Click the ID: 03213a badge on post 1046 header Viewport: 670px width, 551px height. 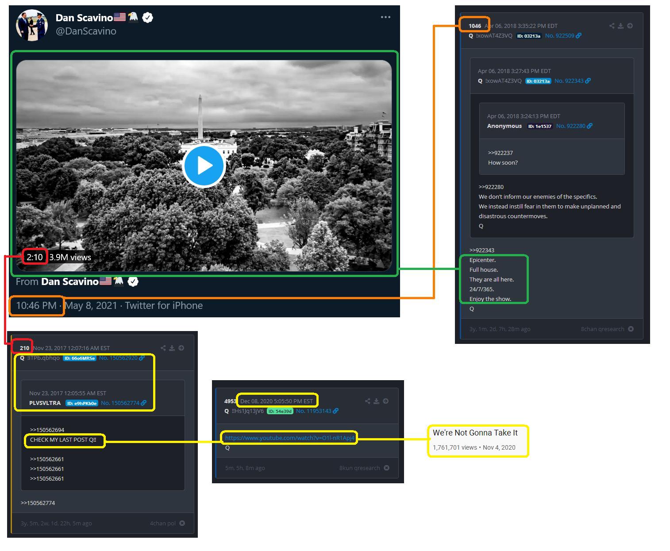(x=529, y=36)
